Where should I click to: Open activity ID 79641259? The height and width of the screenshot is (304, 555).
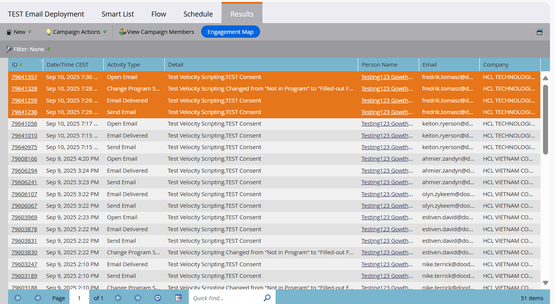24,100
